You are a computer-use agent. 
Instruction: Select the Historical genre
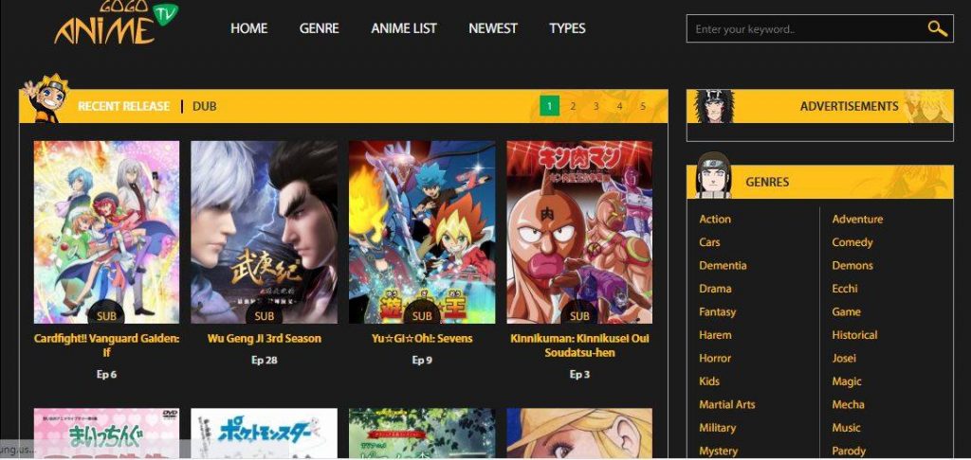(854, 335)
